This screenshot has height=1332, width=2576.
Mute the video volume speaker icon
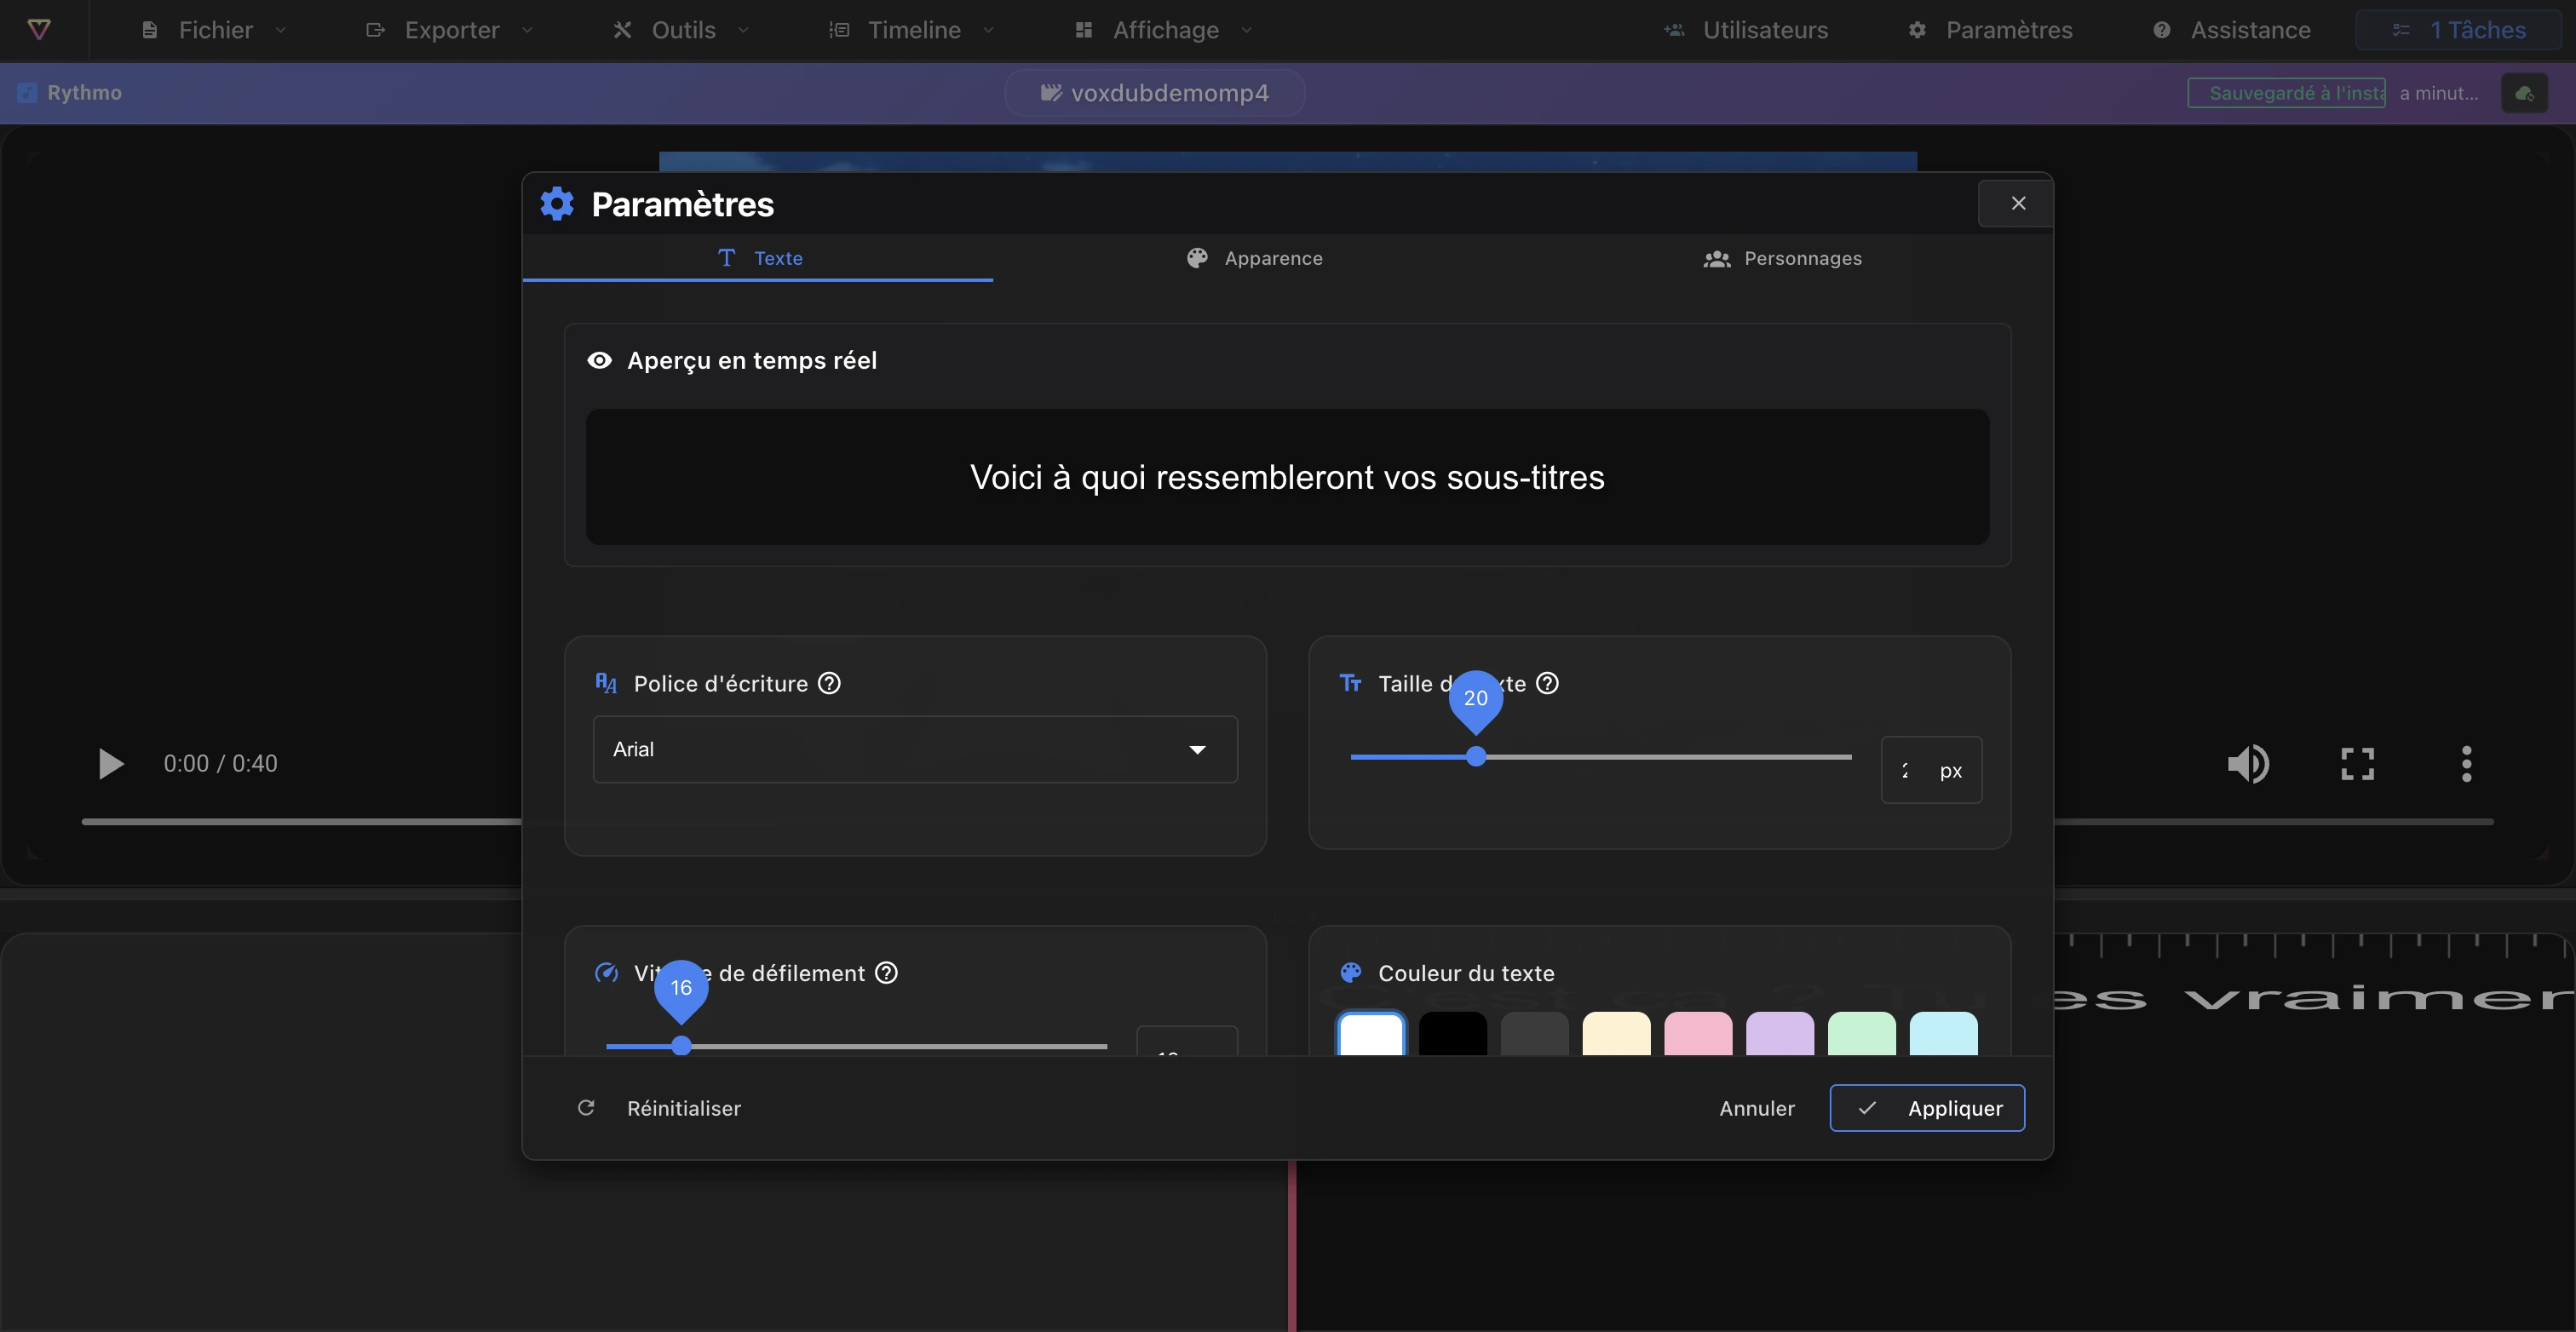2248,764
